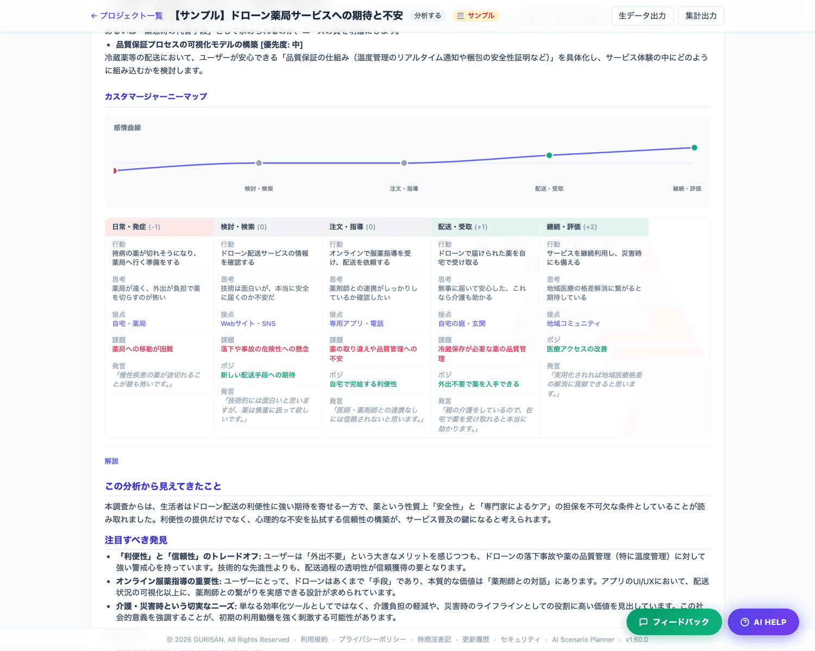815x651 pixels.
Task: Click the 落下や事故の危険性への懸念 issue text
Action: point(265,349)
